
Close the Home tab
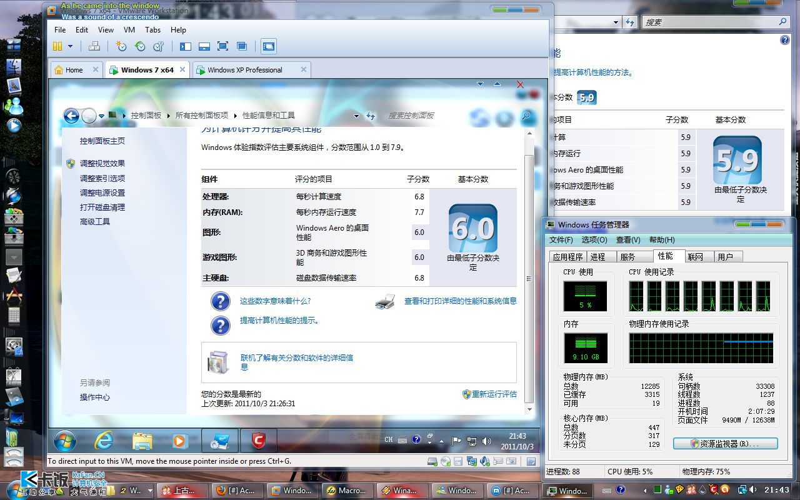pos(96,70)
